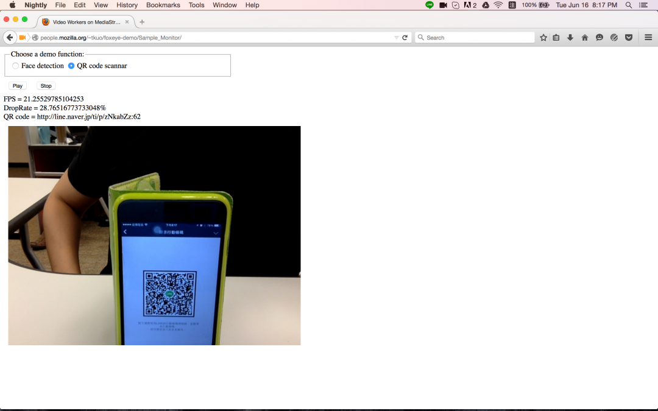Open the Nightly application menu
This screenshot has height=411, width=658.
36,5
